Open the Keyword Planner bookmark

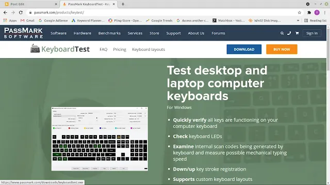click(88, 21)
